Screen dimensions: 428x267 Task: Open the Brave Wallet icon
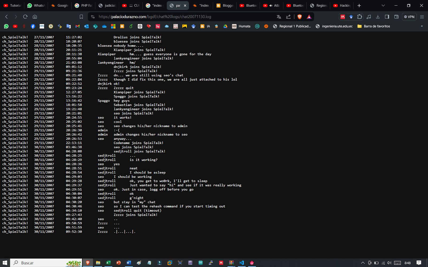click(396, 17)
